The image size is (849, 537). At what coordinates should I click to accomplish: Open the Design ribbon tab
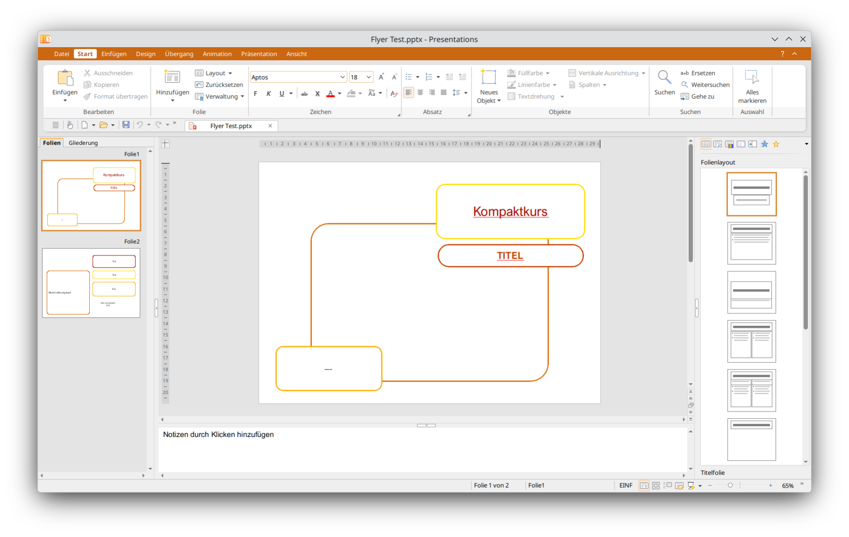(x=146, y=54)
